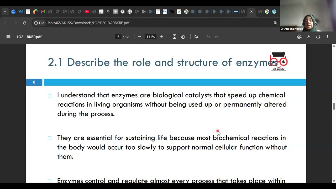
Task: Click the vertical scrollbar thumb
Action: (x=334, y=107)
